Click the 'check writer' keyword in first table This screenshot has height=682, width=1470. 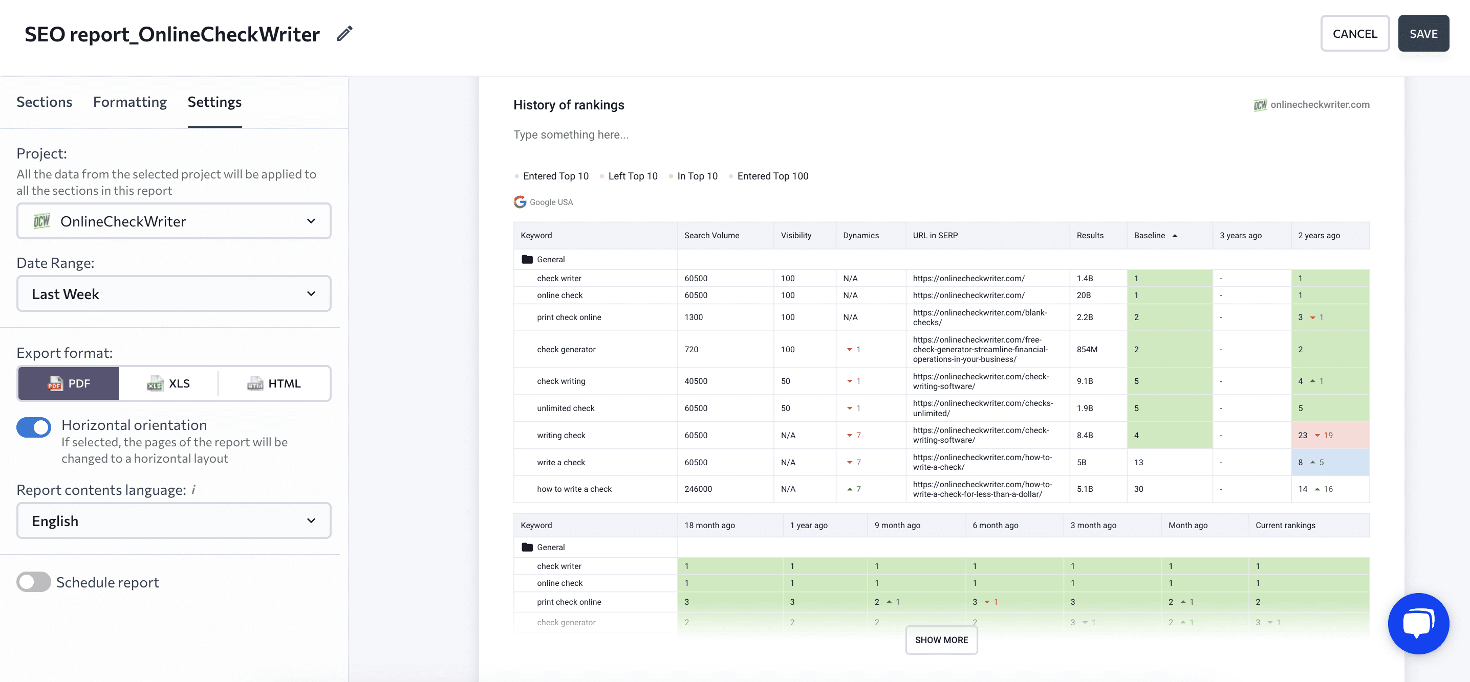(x=558, y=278)
